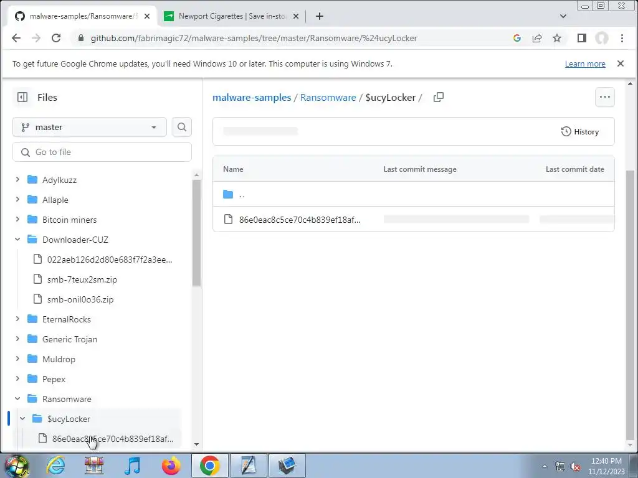
Task: Expand the EternalRocks folder
Action: 17,319
